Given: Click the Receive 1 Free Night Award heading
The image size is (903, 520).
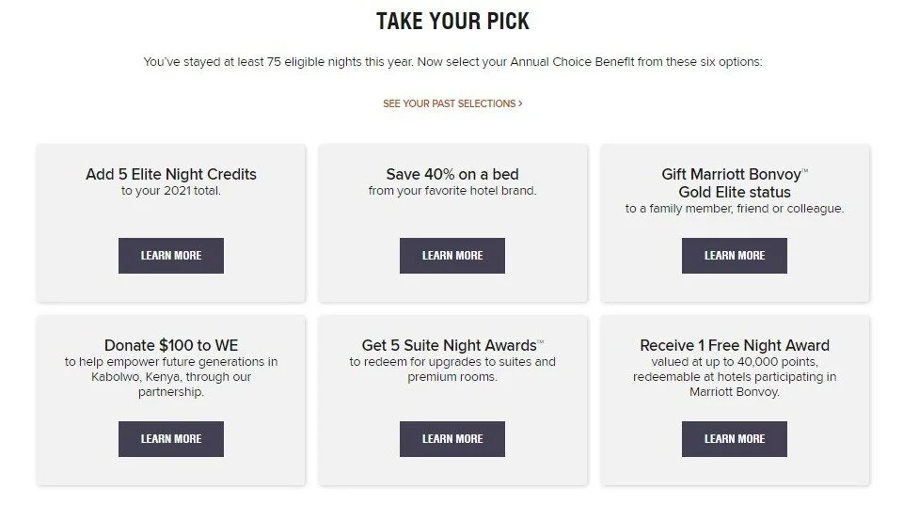Looking at the screenshot, I should [x=734, y=345].
